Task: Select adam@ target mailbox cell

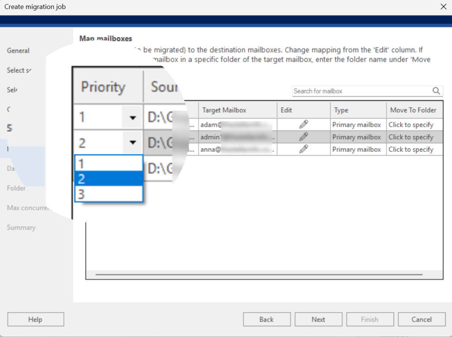Action: [x=237, y=125]
